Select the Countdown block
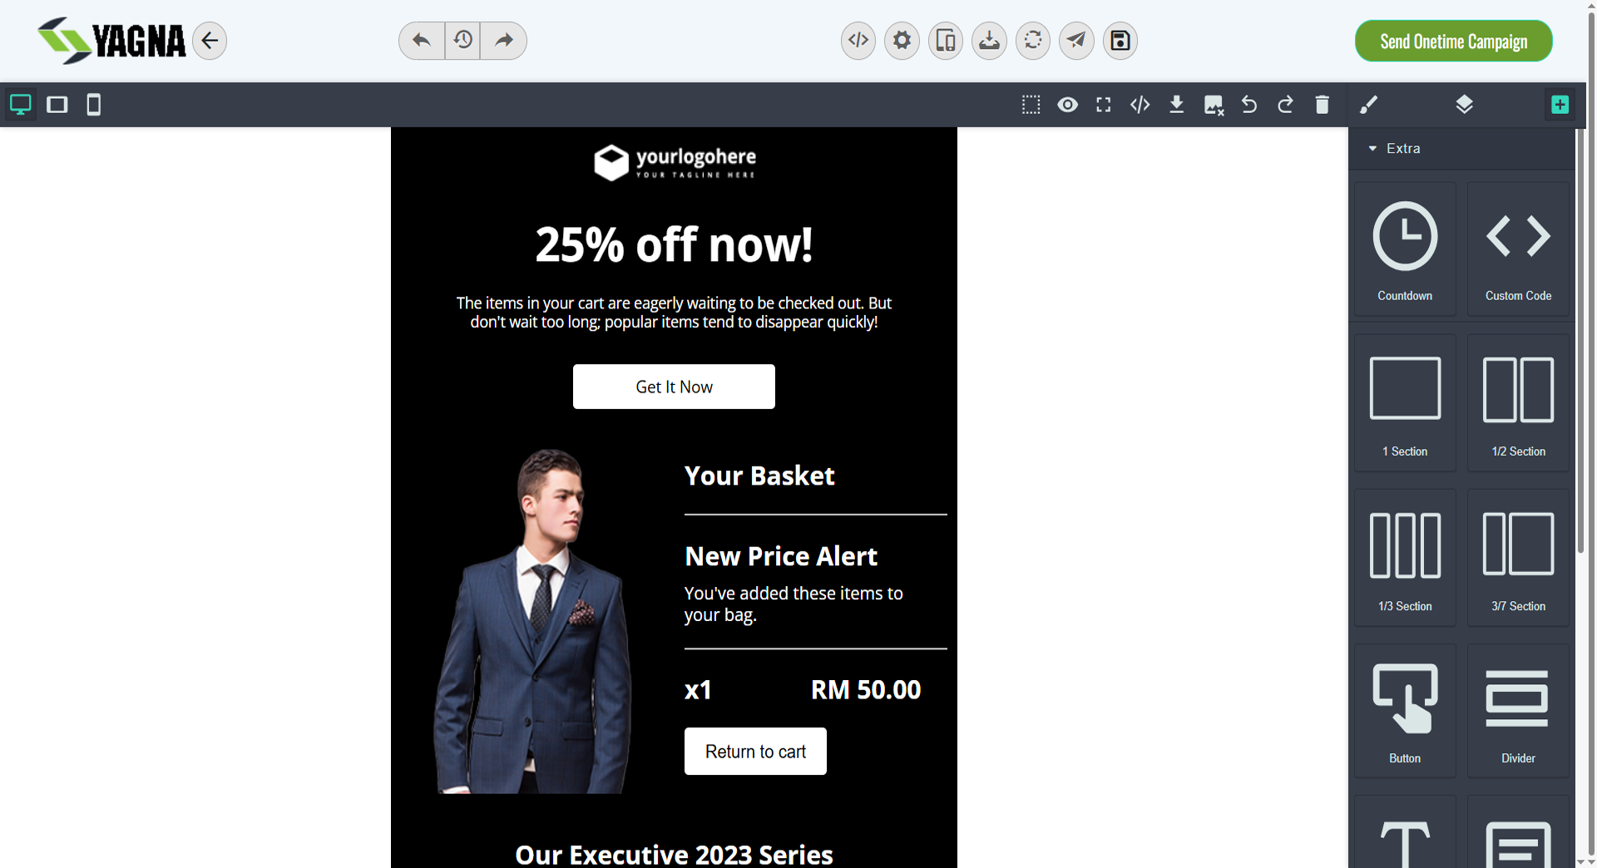The height and width of the screenshot is (868, 1597). (1405, 249)
